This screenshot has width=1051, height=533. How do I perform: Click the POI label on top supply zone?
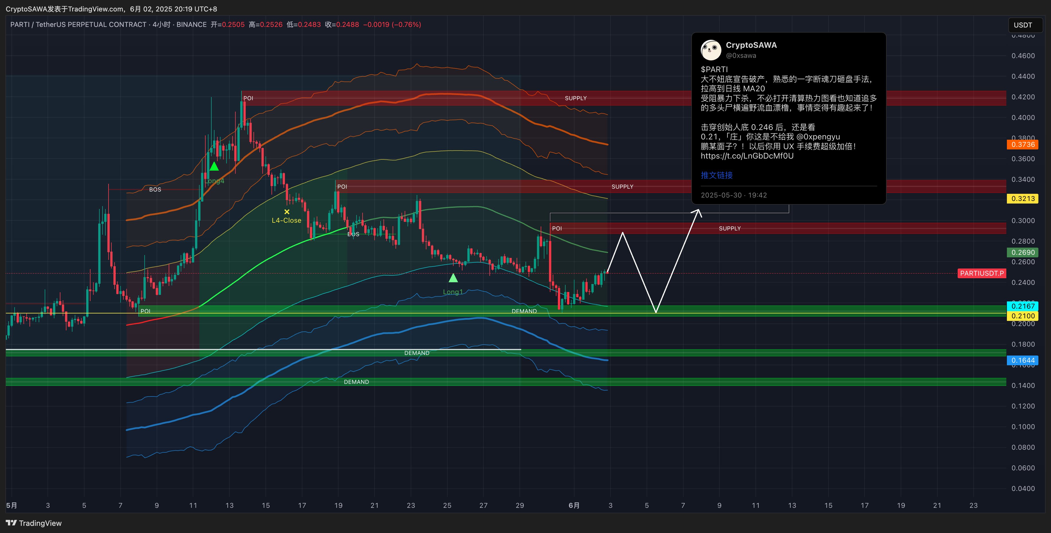pos(248,98)
